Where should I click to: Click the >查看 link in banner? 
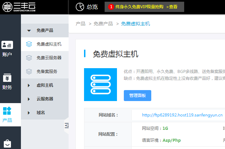tap(172, 7)
